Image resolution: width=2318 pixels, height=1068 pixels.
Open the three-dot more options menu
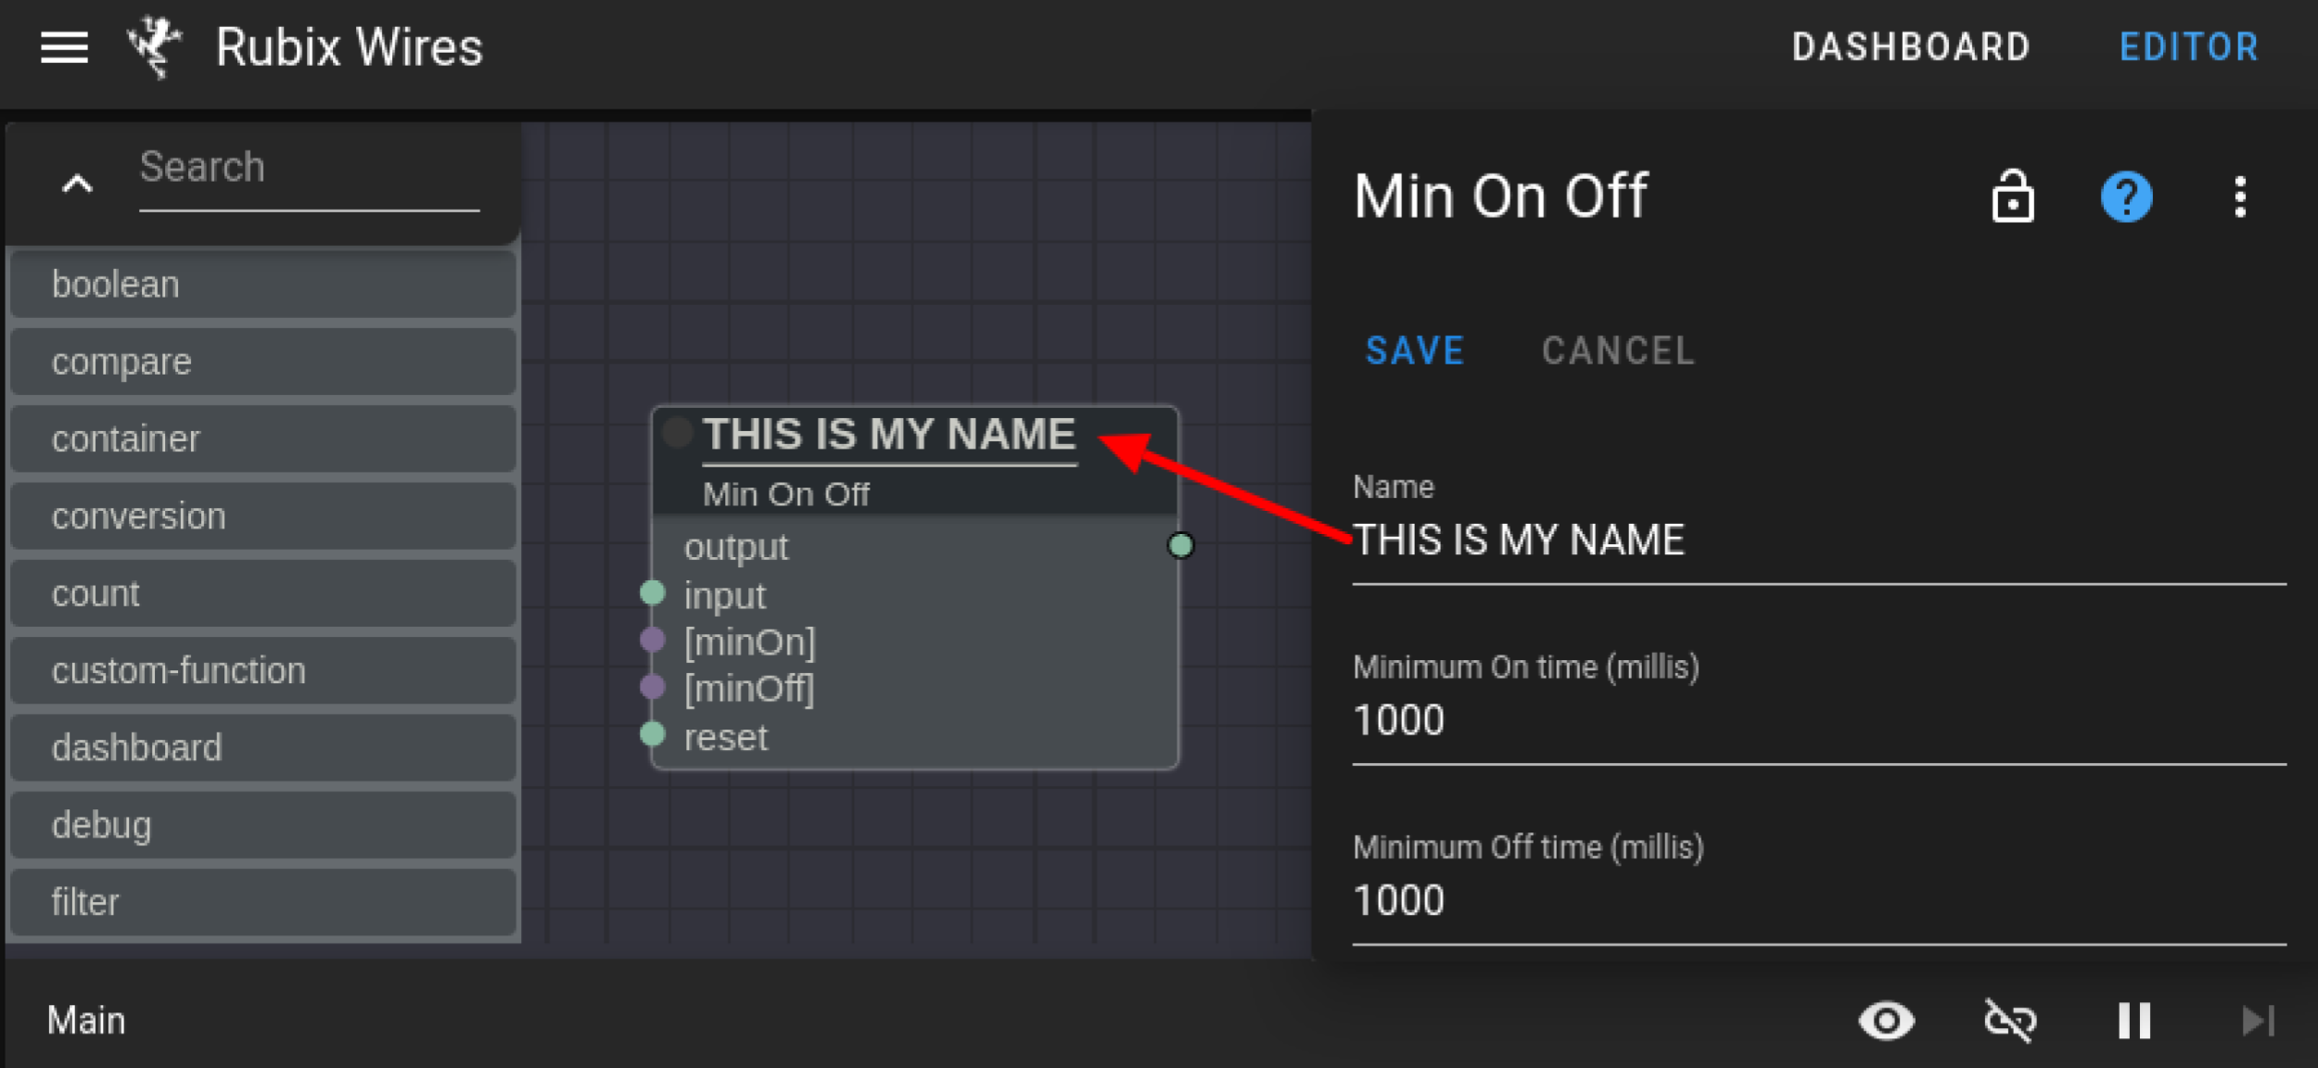click(x=2240, y=197)
